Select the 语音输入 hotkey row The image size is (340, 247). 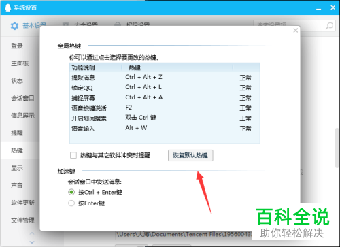(x=165, y=129)
